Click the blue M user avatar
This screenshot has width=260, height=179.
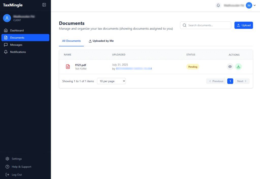249,5
